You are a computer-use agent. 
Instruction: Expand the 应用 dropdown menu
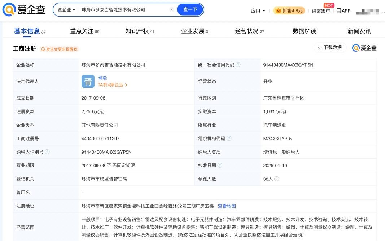coord(258,11)
